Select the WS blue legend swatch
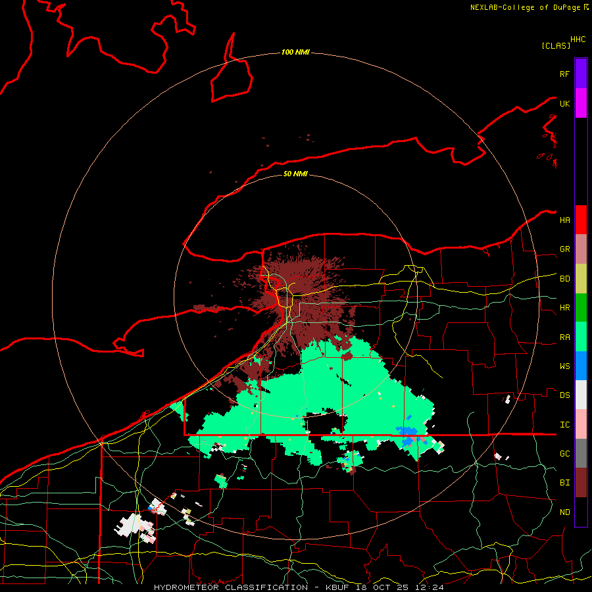Screen dimensions: 592x592 point(581,366)
